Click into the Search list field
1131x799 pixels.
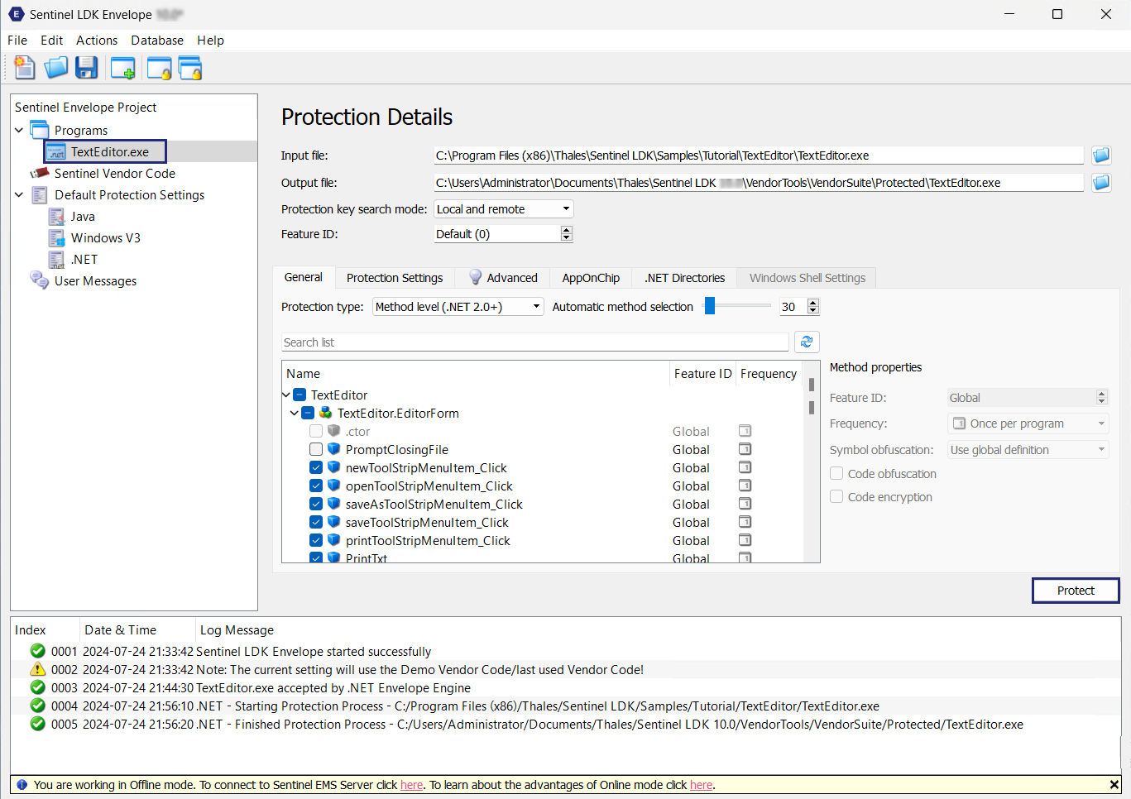point(534,342)
